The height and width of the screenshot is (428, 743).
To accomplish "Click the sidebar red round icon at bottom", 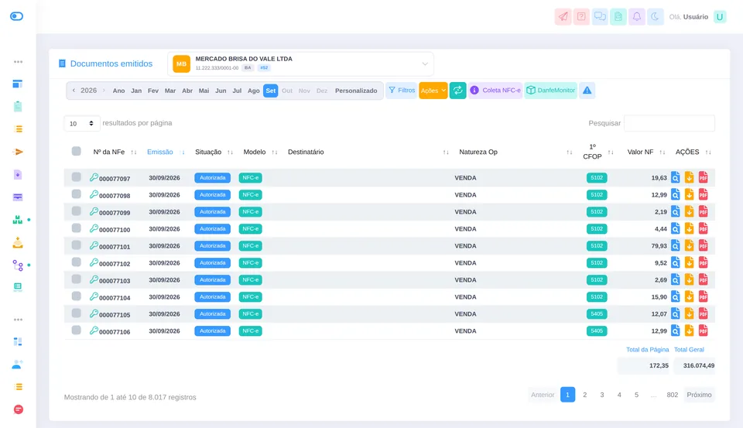I will 19,409.
